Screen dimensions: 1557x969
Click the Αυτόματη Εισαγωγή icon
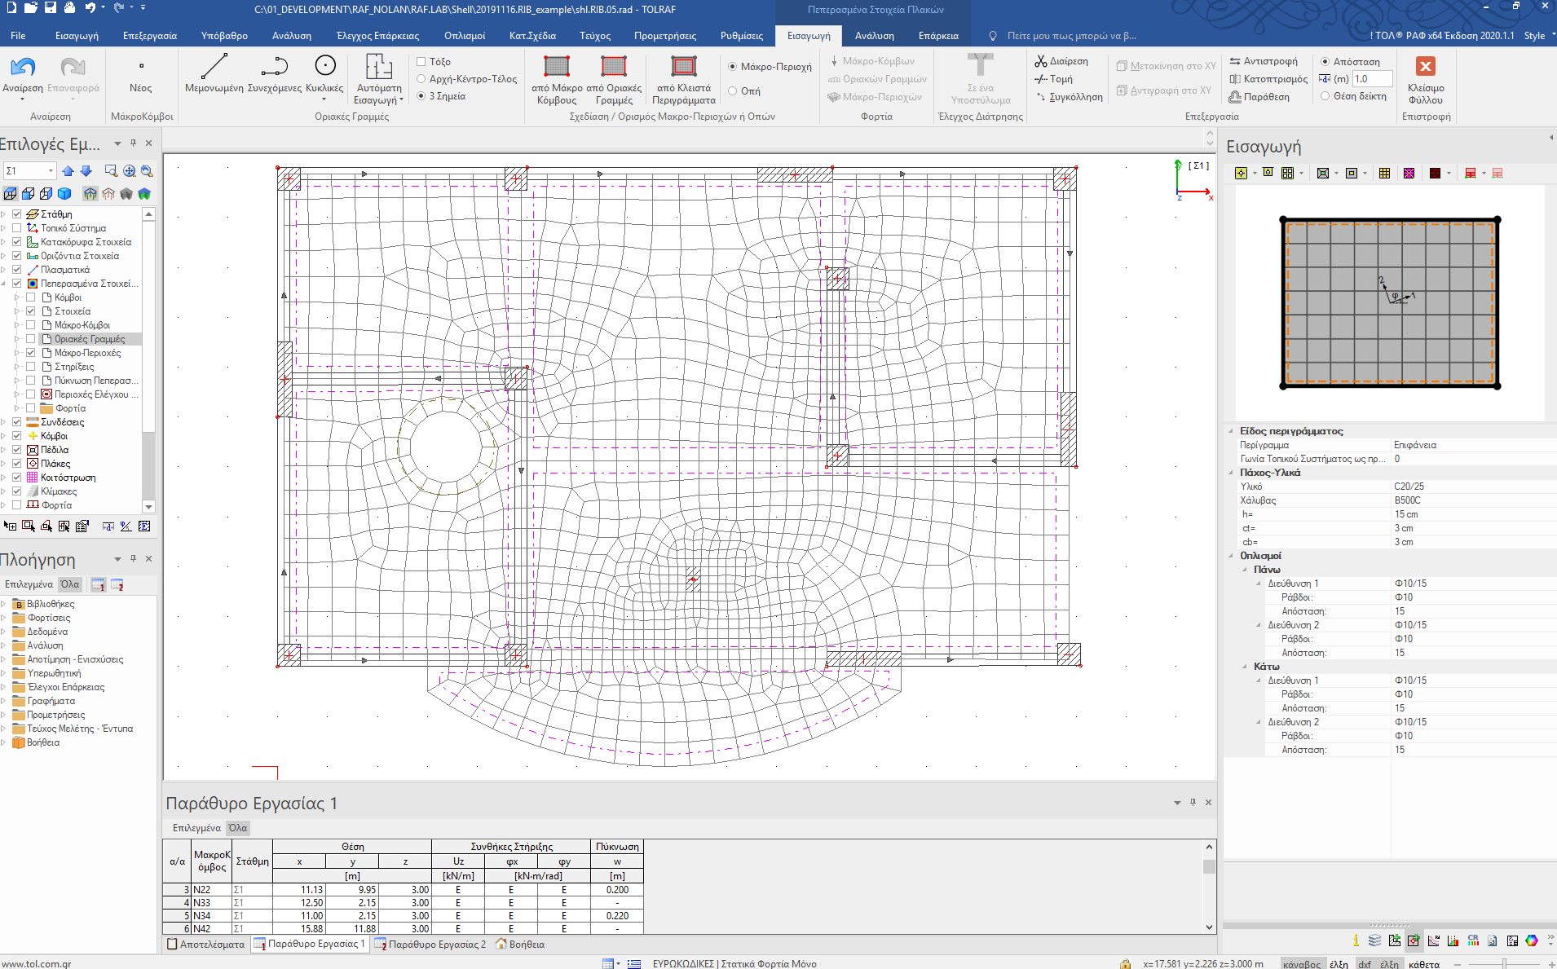click(x=379, y=68)
